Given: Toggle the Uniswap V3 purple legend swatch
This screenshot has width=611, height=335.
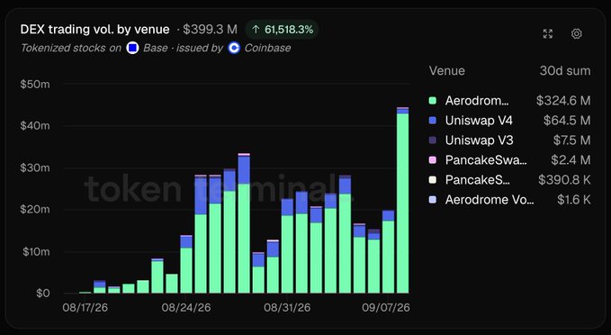Looking at the screenshot, I should (x=433, y=140).
